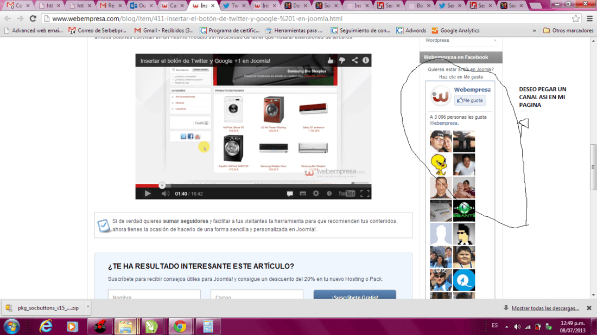This screenshot has width=597, height=335.
Task: Open Calculator taskbar icon
Action: (208, 327)
